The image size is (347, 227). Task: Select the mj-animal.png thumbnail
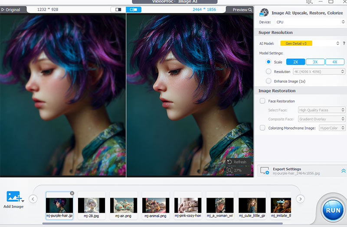(x=156, y=205)
